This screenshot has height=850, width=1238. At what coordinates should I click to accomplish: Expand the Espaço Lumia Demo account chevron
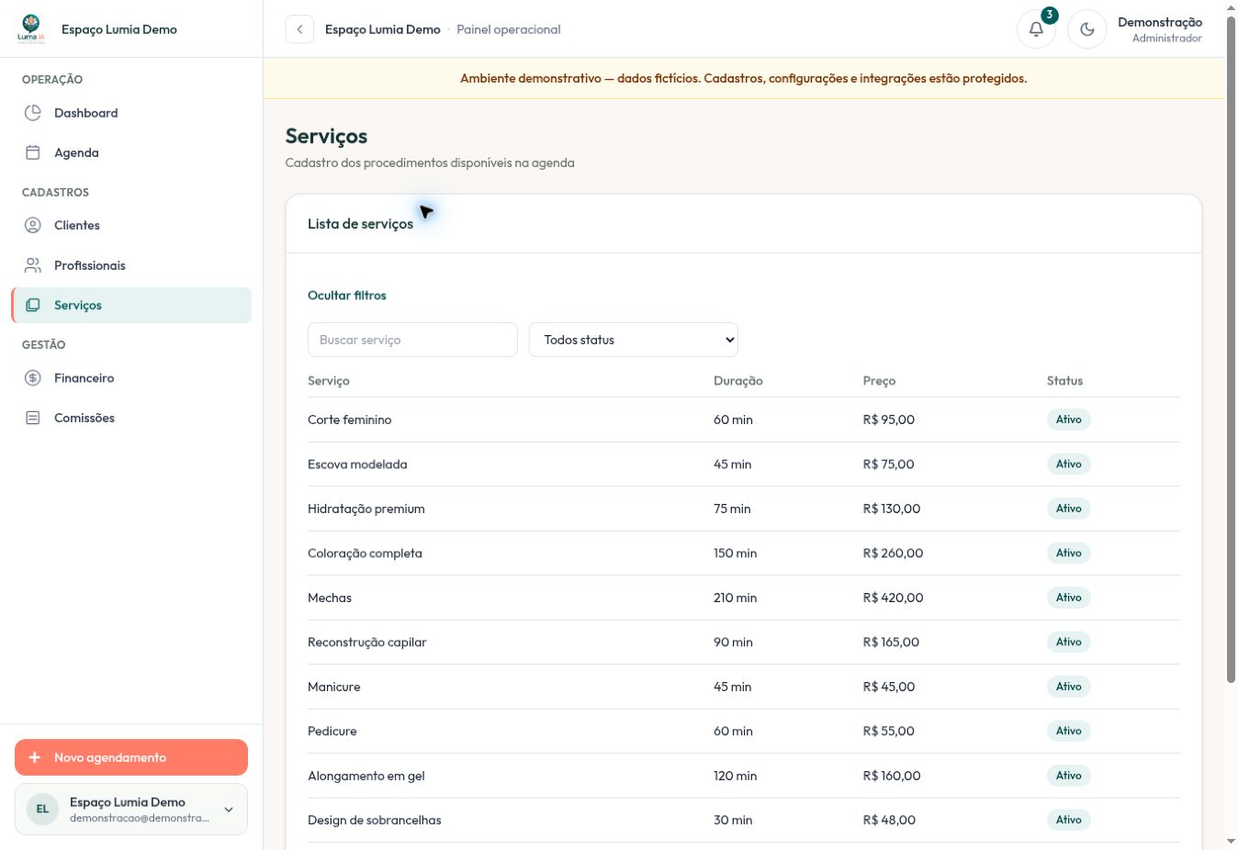(x=229, y=810)
